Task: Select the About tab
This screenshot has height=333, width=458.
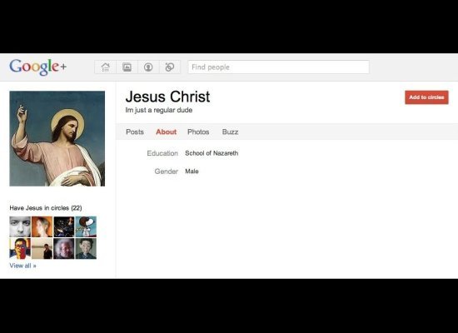Action: [167, 132]
